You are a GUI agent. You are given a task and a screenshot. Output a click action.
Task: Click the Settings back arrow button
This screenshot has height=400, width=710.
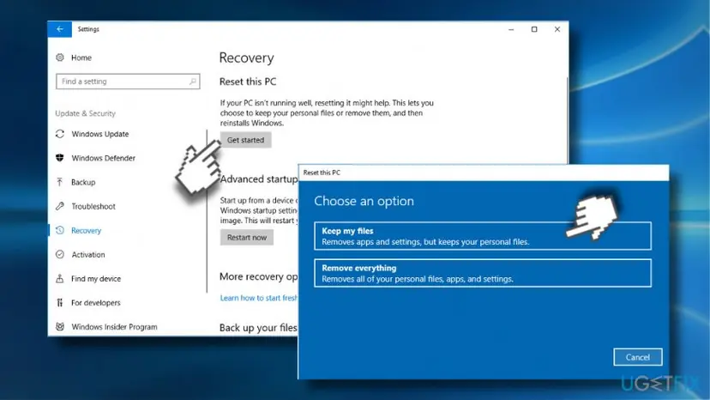(60, 29)
